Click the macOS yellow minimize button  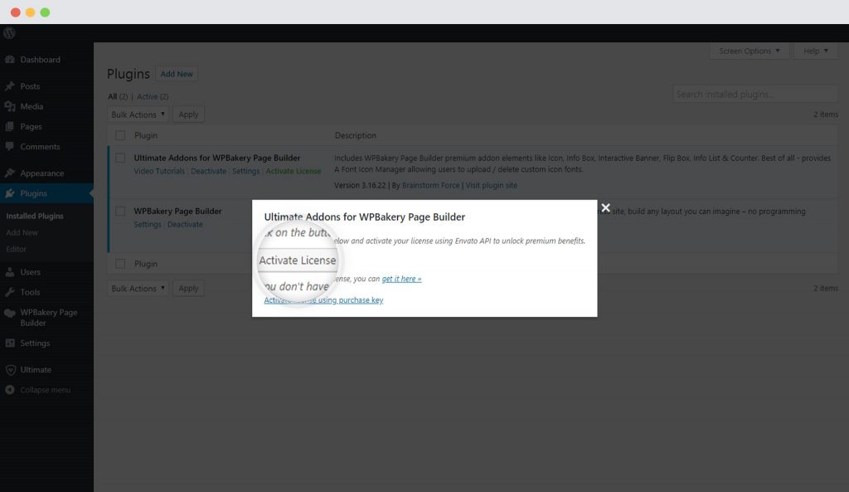coord(31,12)
